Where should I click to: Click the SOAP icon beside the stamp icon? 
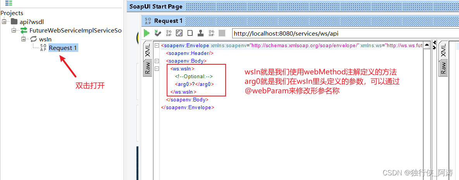click(x=211, y=33)
